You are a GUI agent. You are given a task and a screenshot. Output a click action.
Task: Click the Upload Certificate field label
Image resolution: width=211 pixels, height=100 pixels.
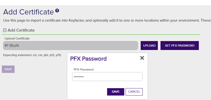click(17, 39)
